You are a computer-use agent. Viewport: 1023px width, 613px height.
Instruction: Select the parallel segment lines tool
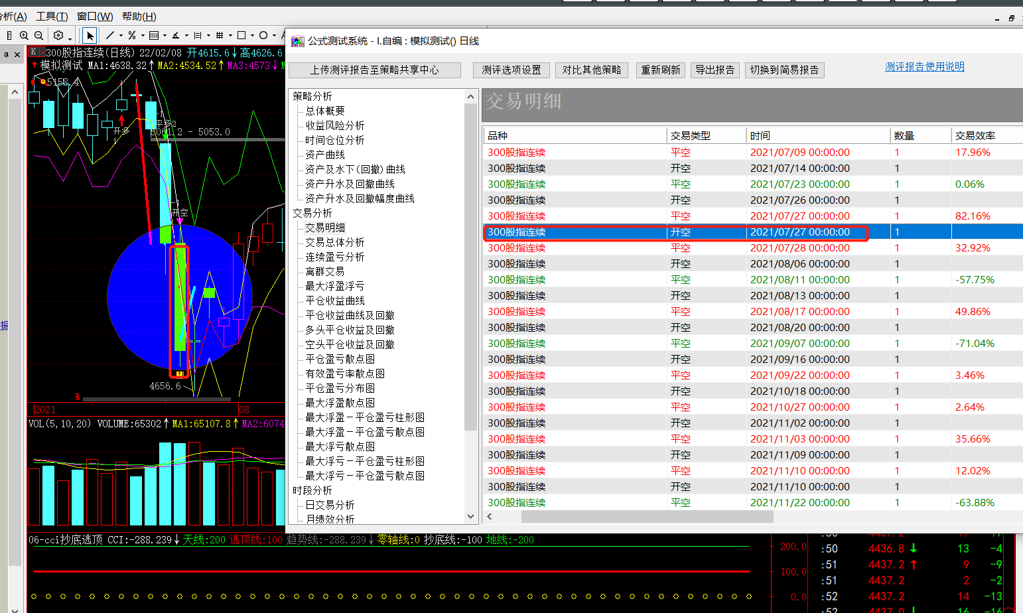click(x=198, y=35)
